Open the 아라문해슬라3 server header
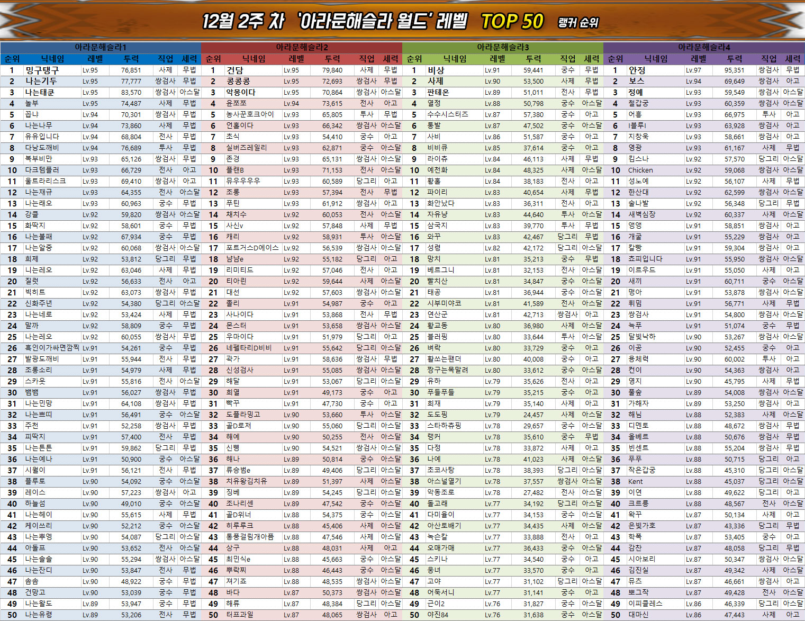The height and width of the screenshot is (621, 805). click(503, 47)
